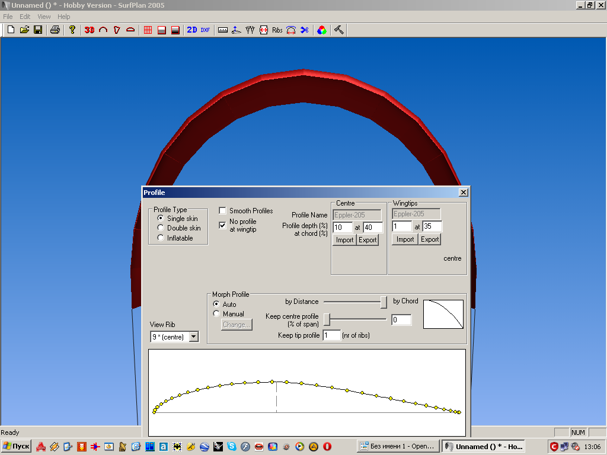Click the Save disk icon
Image resolution: width=607 pixels, height=455 pixels.
[x=38, y=30]
